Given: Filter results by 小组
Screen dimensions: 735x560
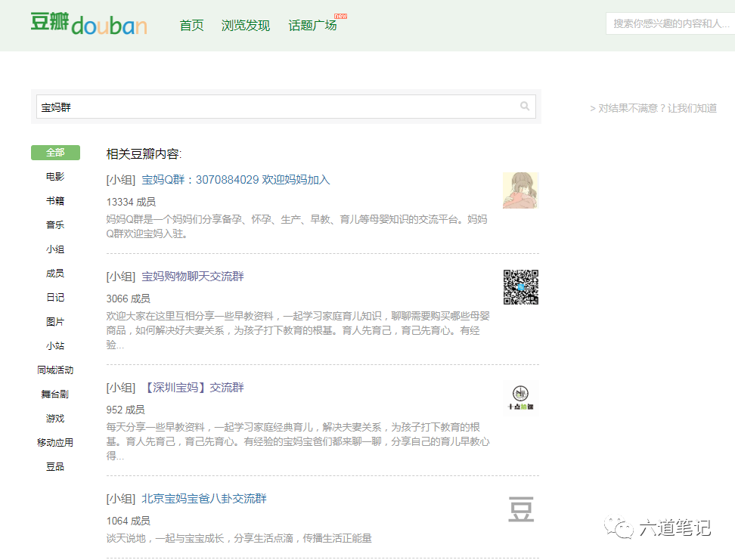Looking at the screenshot, I should pyautogui.click(x=55, y=249).
